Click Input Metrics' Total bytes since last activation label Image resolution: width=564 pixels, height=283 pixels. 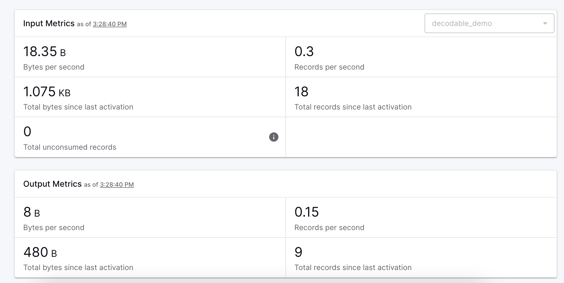coord(78,107)
